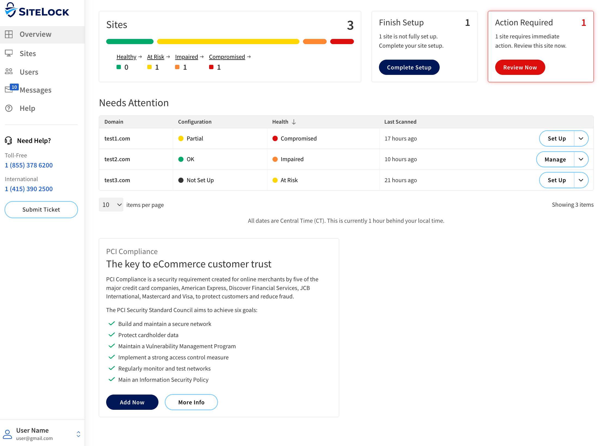Expand the test1.com Set Up dropdown arrow

click(x=581, y=138)
